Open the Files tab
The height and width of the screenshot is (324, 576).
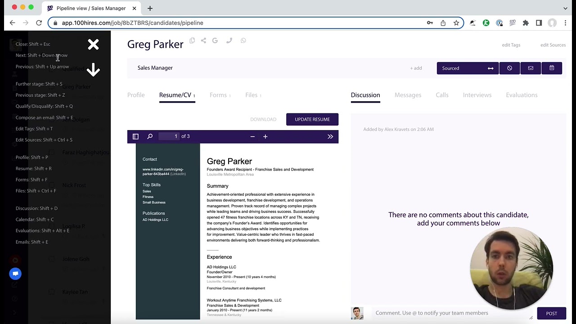tap(253, 95)
